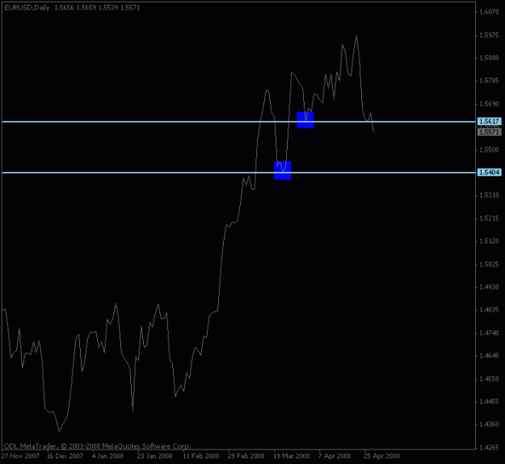Image resolution: width=505 pixels, height=464 pixels.
Task: Click the OHLC values 1.5656 1.5659 1.5539 1.5571
Action: [x=97, y=7]
